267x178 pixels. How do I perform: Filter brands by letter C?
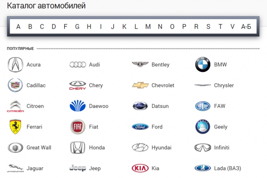point(42,26)
